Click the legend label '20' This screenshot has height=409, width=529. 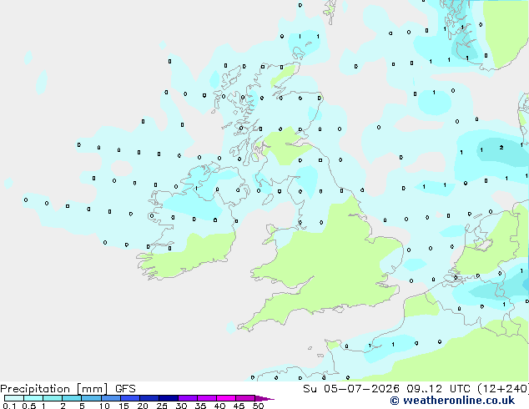pyautogui.click(x=143, y=406)
